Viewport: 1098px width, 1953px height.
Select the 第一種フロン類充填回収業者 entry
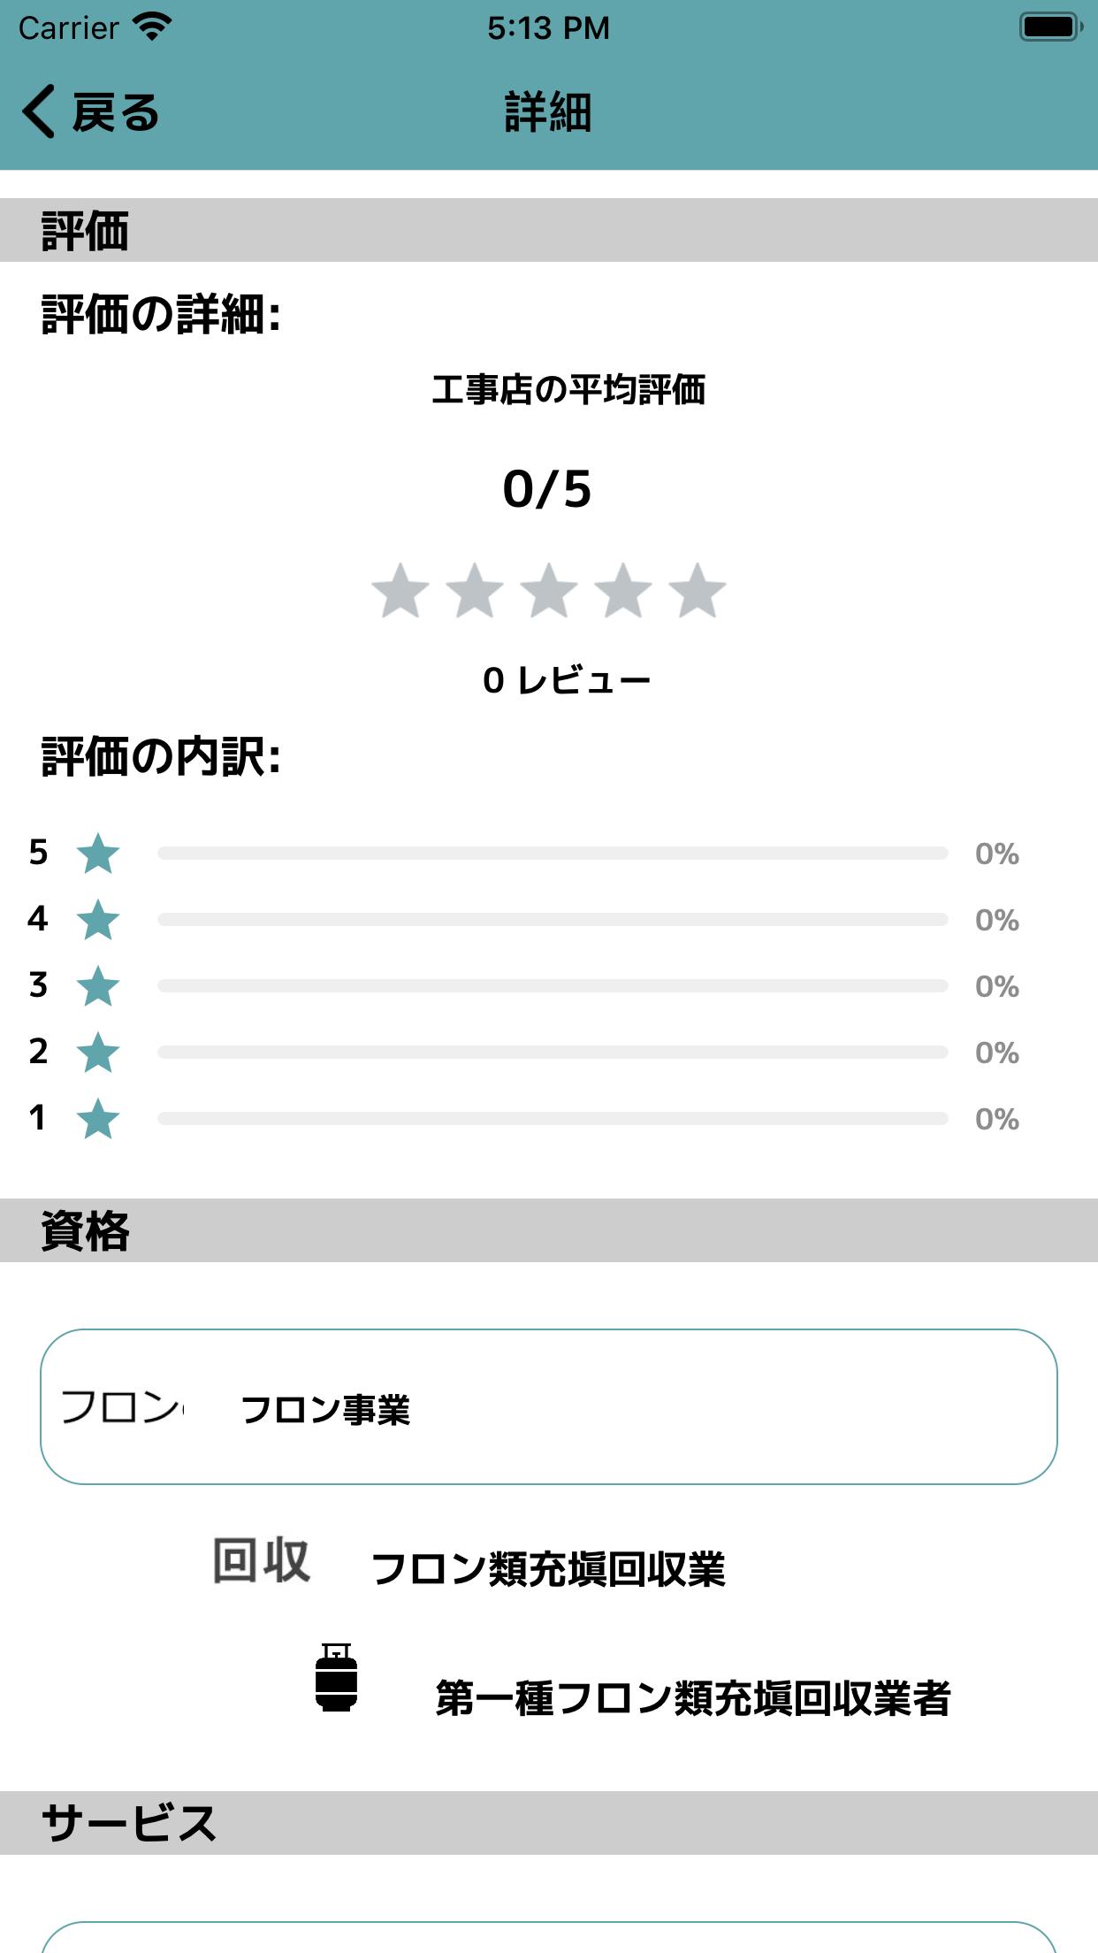coord(693,1698)
